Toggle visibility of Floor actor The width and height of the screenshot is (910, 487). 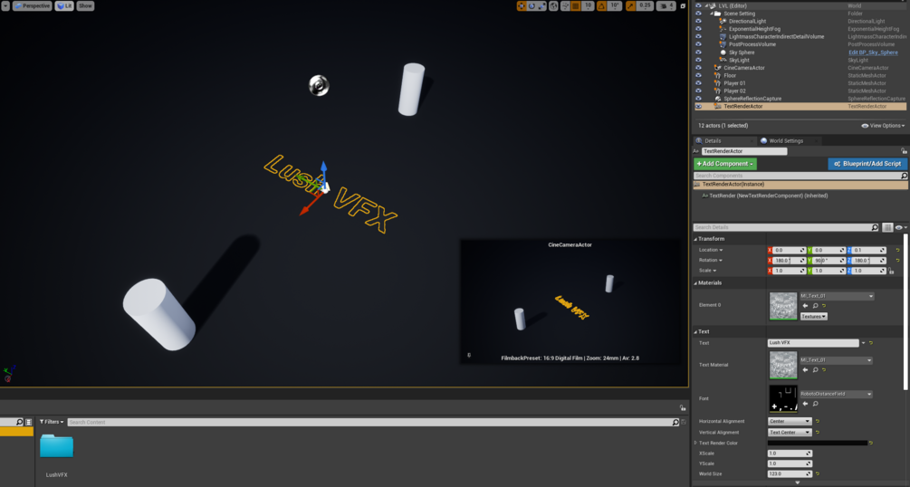tap(698, 75)
